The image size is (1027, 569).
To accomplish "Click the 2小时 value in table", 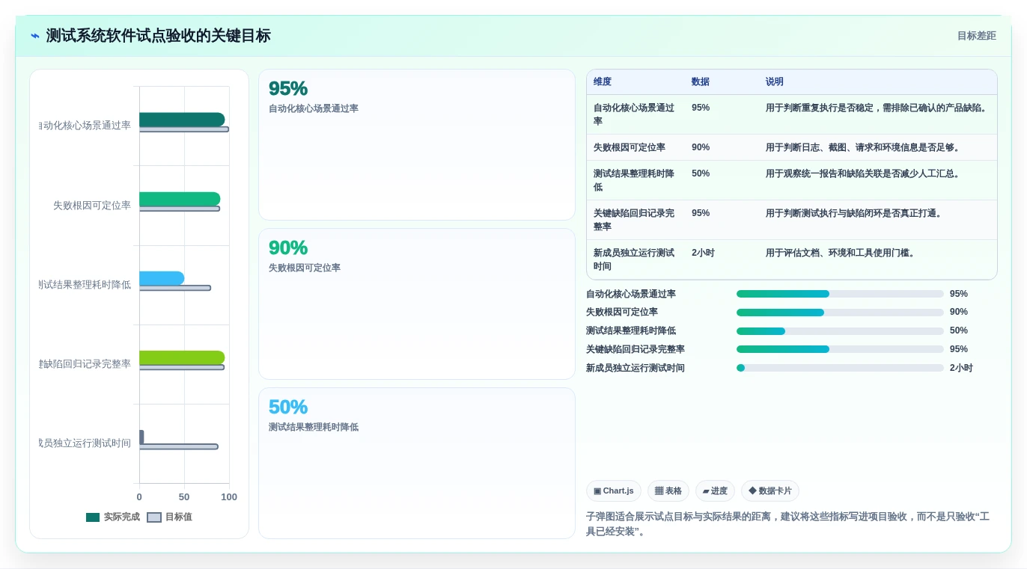I will pos(703,253).
